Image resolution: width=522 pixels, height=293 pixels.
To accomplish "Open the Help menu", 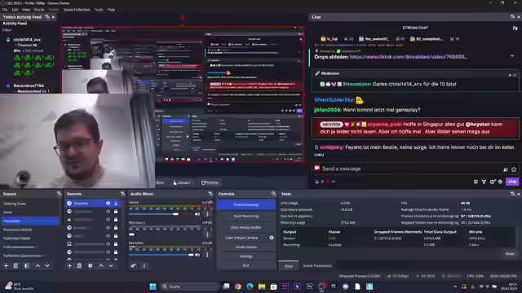I will click(x=111, y=10).
